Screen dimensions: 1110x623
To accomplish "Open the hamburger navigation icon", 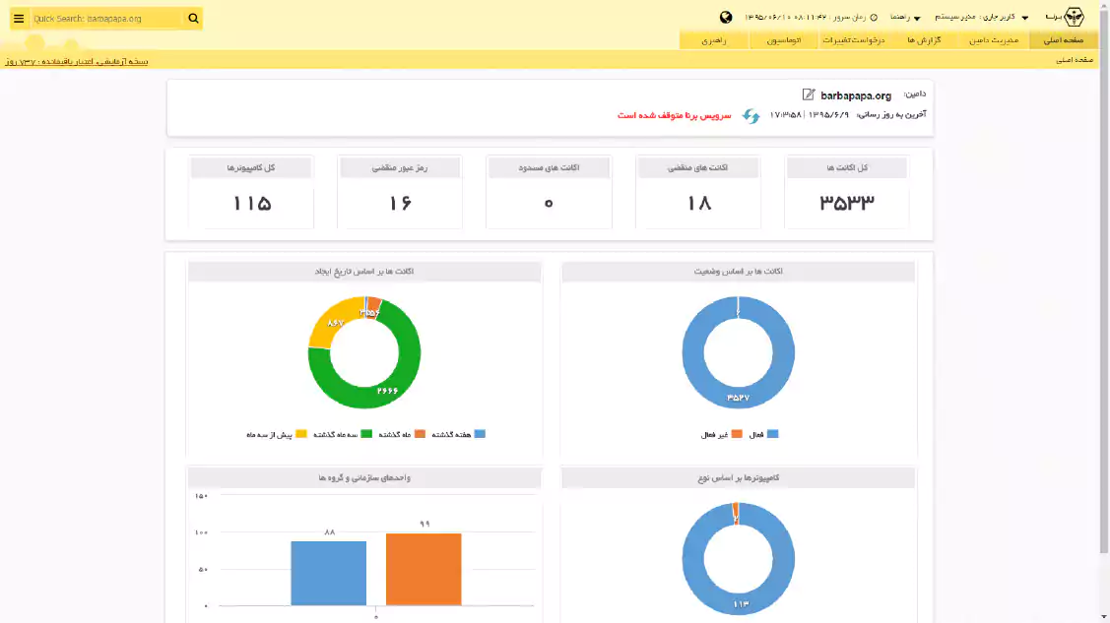I will pyautogui.click(x=19, y=18).
